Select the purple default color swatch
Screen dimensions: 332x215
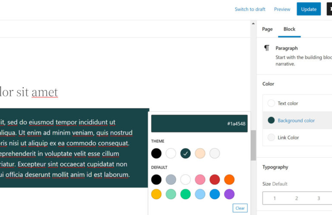pos(229,194)
